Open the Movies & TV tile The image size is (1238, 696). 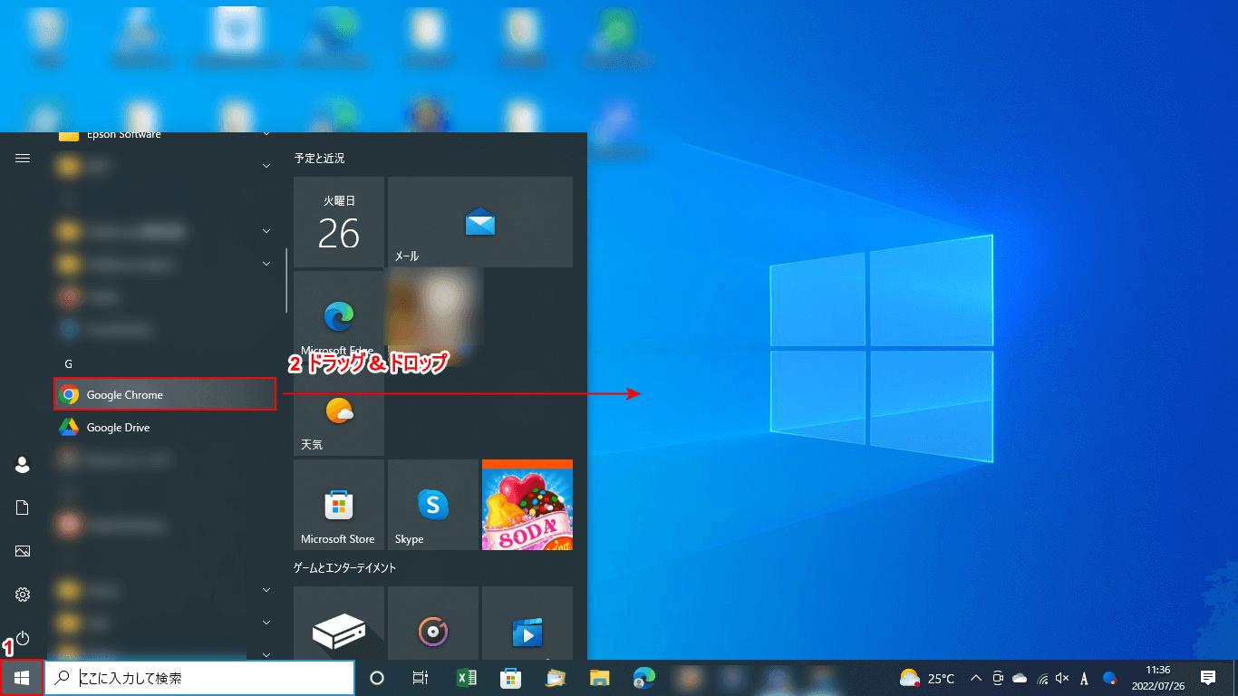pyautogui.click(x=527, y=623)
